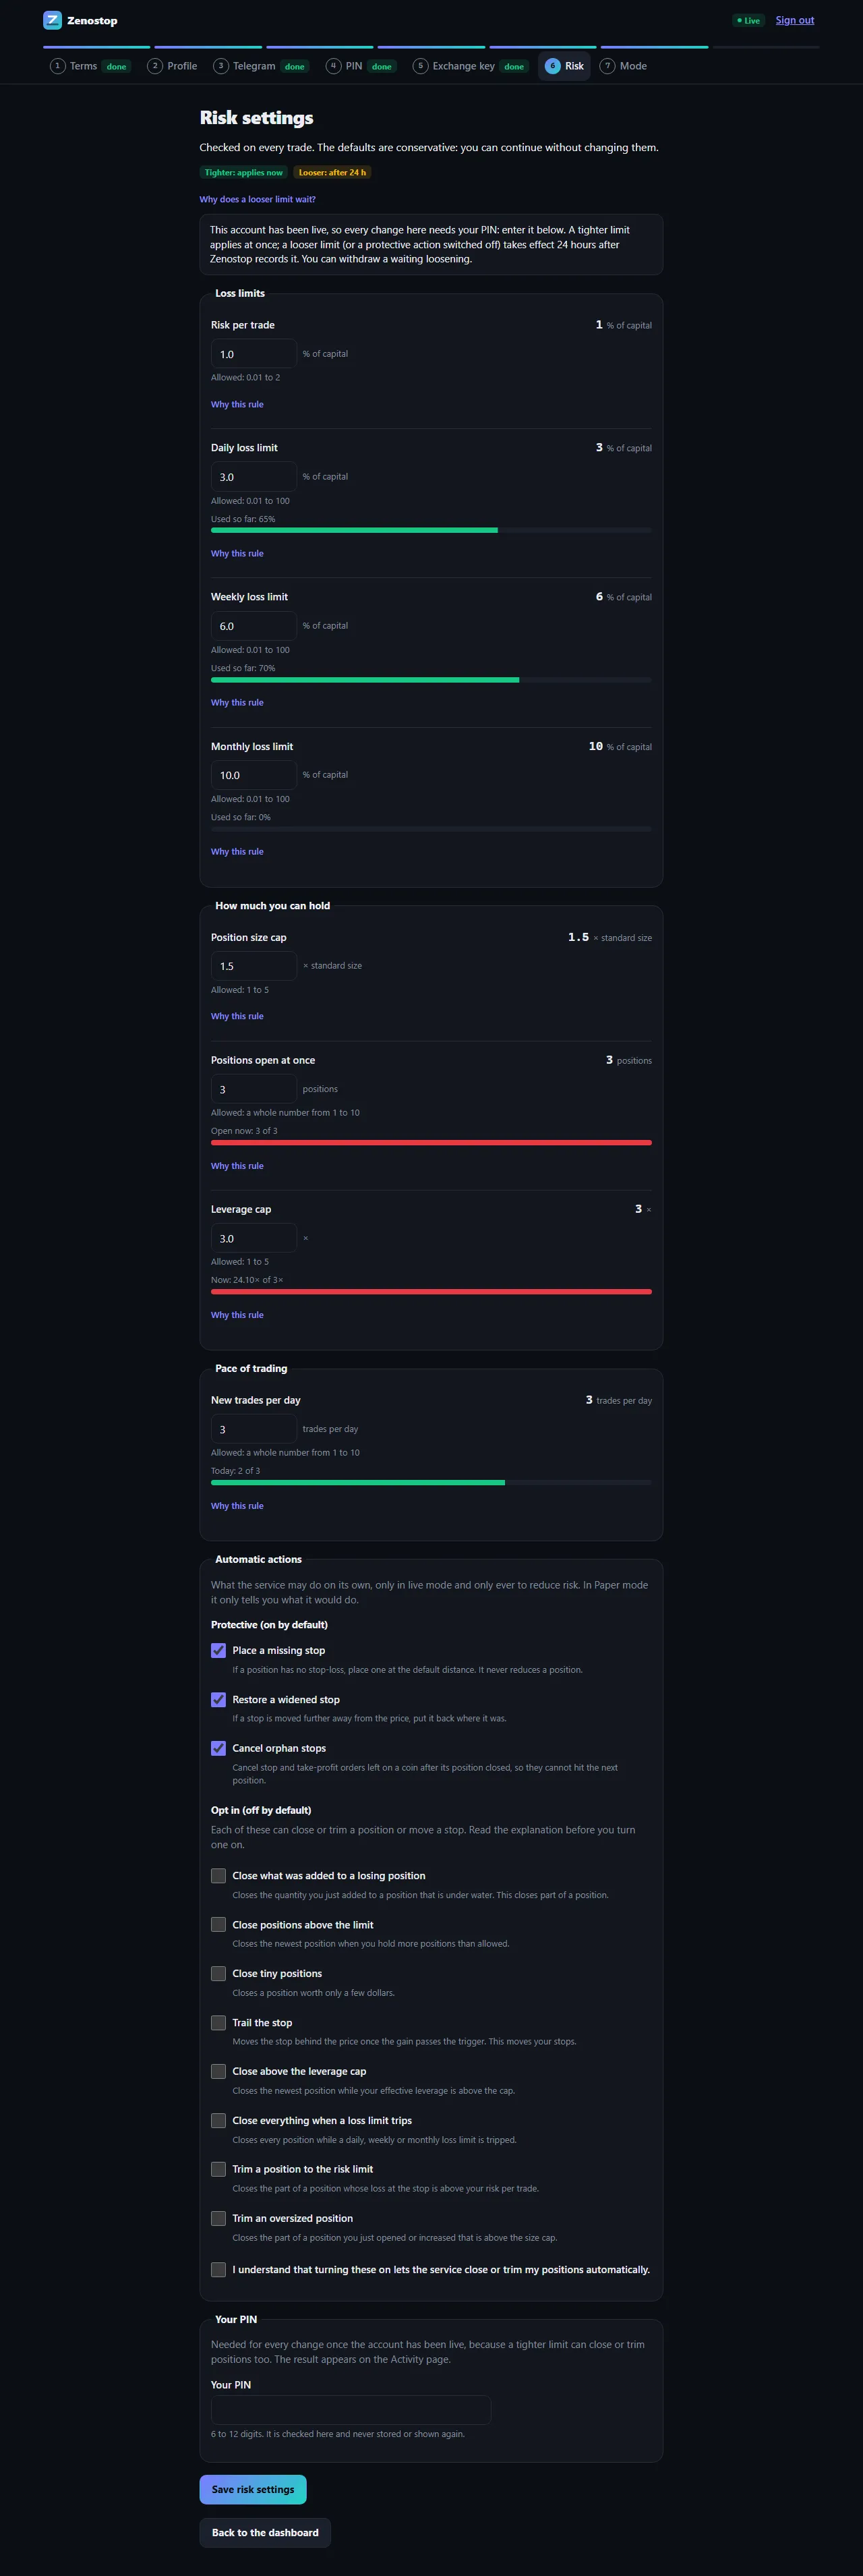This screenshot has width=863, height=2576.
Task: Check 'Close above the leverage cap'
Action: point(218,2071)
